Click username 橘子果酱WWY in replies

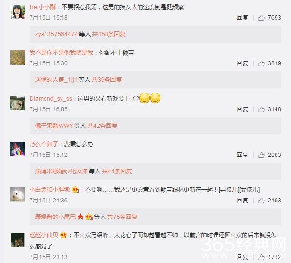click(54, 125)
